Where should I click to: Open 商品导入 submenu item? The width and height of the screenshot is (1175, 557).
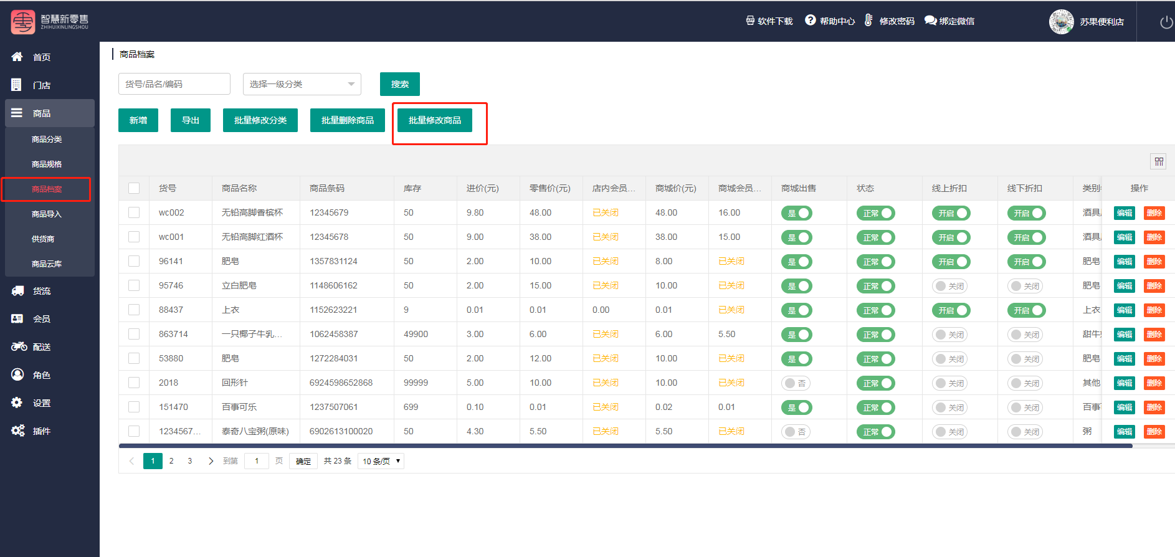47,214
